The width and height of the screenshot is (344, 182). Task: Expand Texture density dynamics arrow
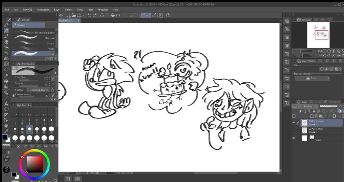(x=52, y=95)
